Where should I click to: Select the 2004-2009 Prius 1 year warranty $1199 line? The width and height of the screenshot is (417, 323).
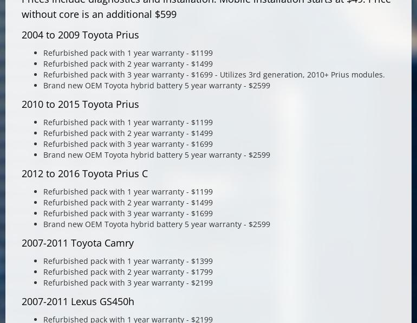(x=128, y=53)
